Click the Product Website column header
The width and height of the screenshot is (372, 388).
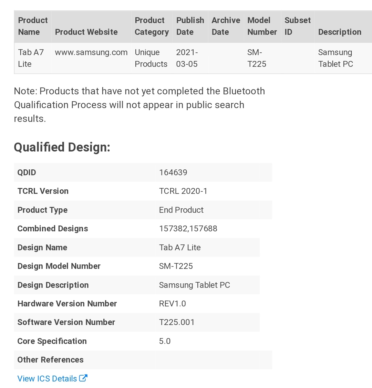[x=86, y=32]
